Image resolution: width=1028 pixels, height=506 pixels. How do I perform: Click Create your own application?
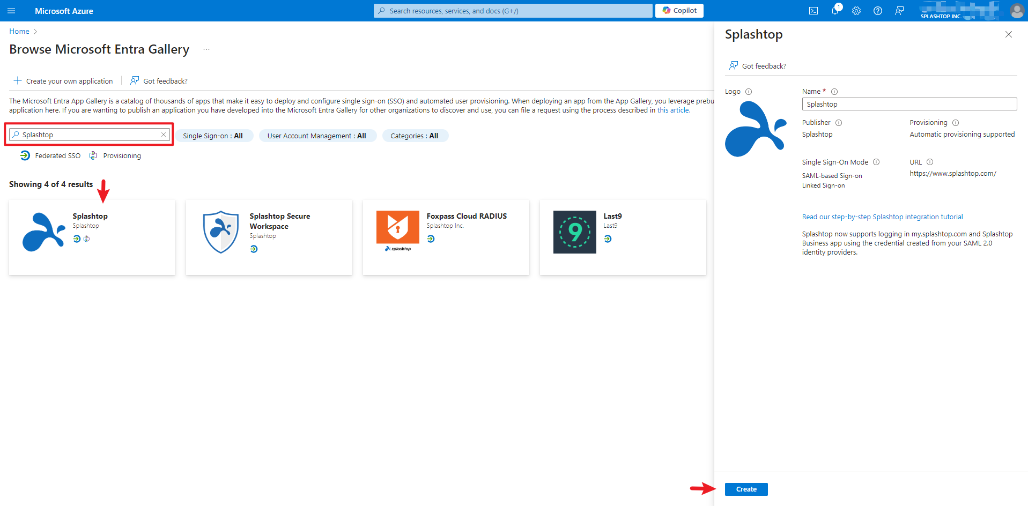63,81
